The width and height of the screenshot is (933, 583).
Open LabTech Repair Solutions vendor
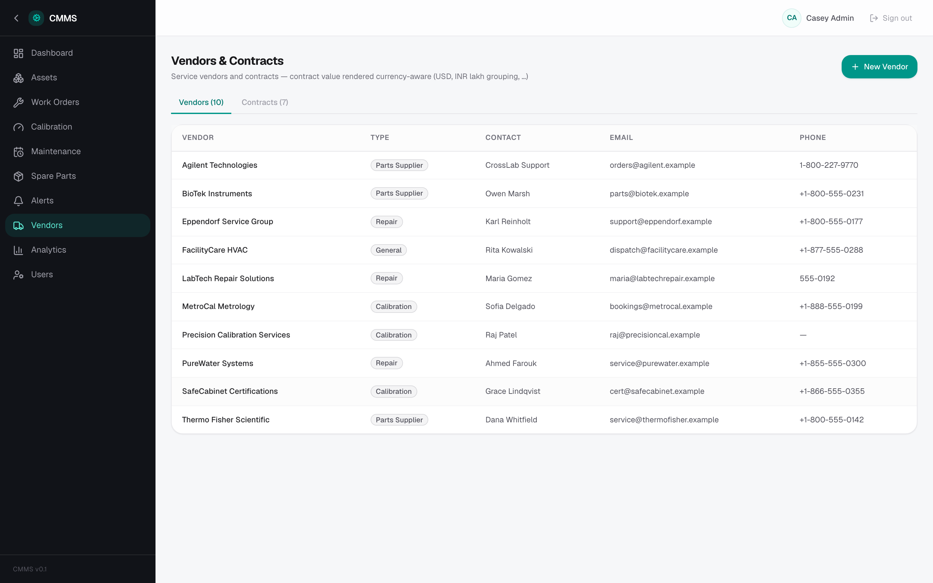(228, 279)
